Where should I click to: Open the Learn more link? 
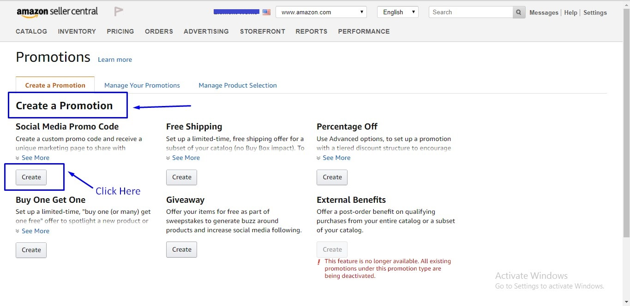click(x=115, y=59)
